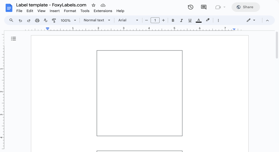The width and height of the screenshot is (279, 152).
Task: Click the document title Label template
Action: click(51, 5)
